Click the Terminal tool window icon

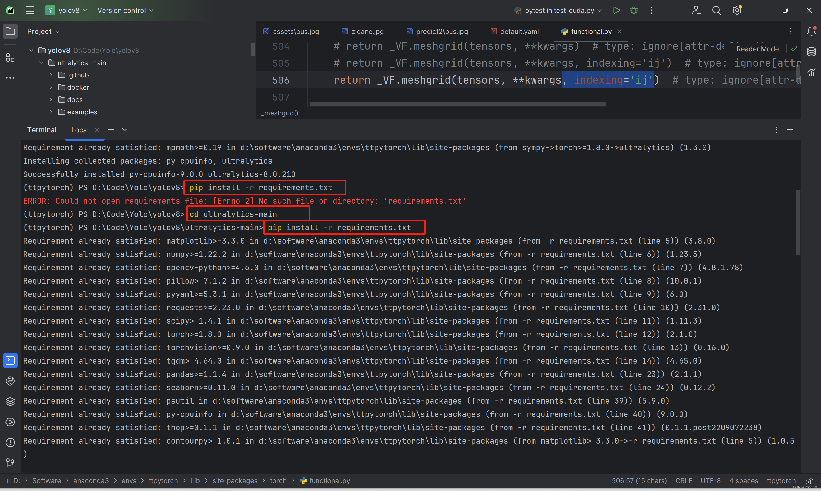coord(10,360)
